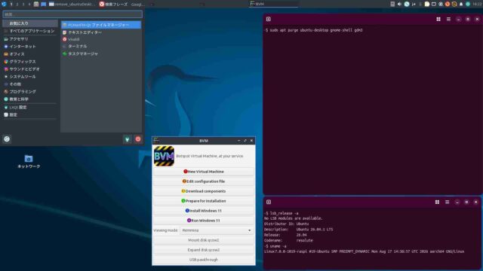
Task: Open the グラフィックス category
Action: [30, 62]
